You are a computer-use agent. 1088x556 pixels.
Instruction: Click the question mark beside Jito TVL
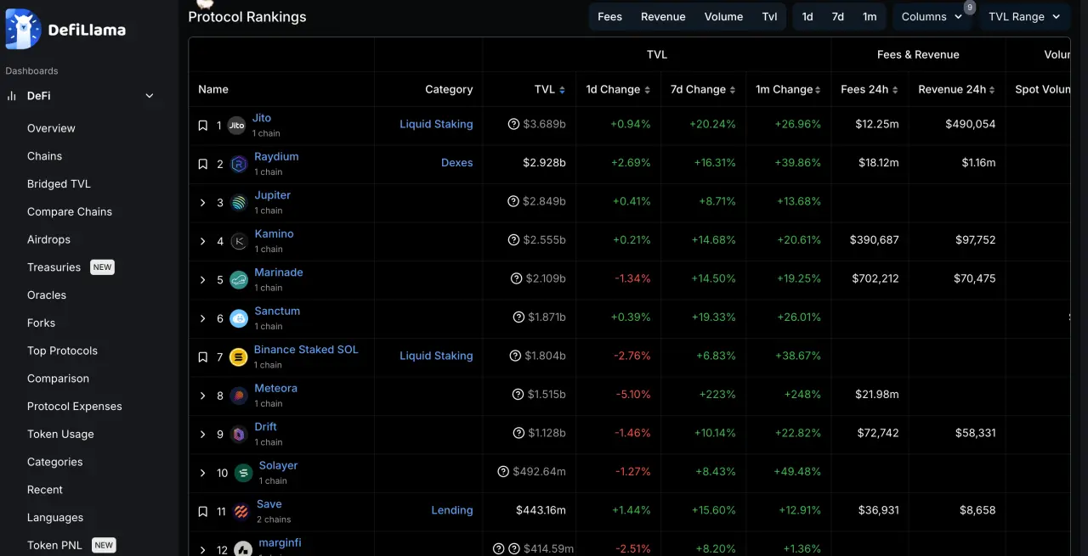[x=513, y=124]
